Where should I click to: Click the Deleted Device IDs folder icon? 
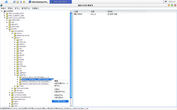[15, 35]
